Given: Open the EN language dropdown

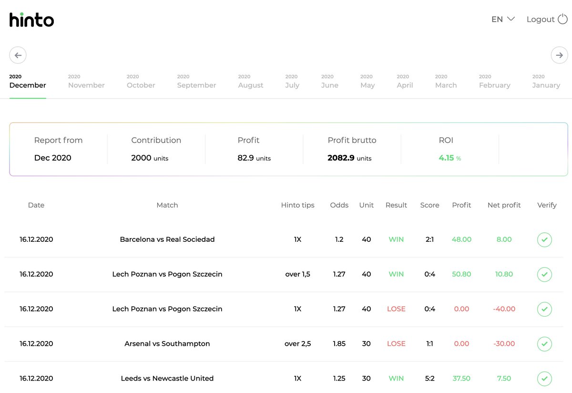Looking at the screenshot, I should click(503, 19).
